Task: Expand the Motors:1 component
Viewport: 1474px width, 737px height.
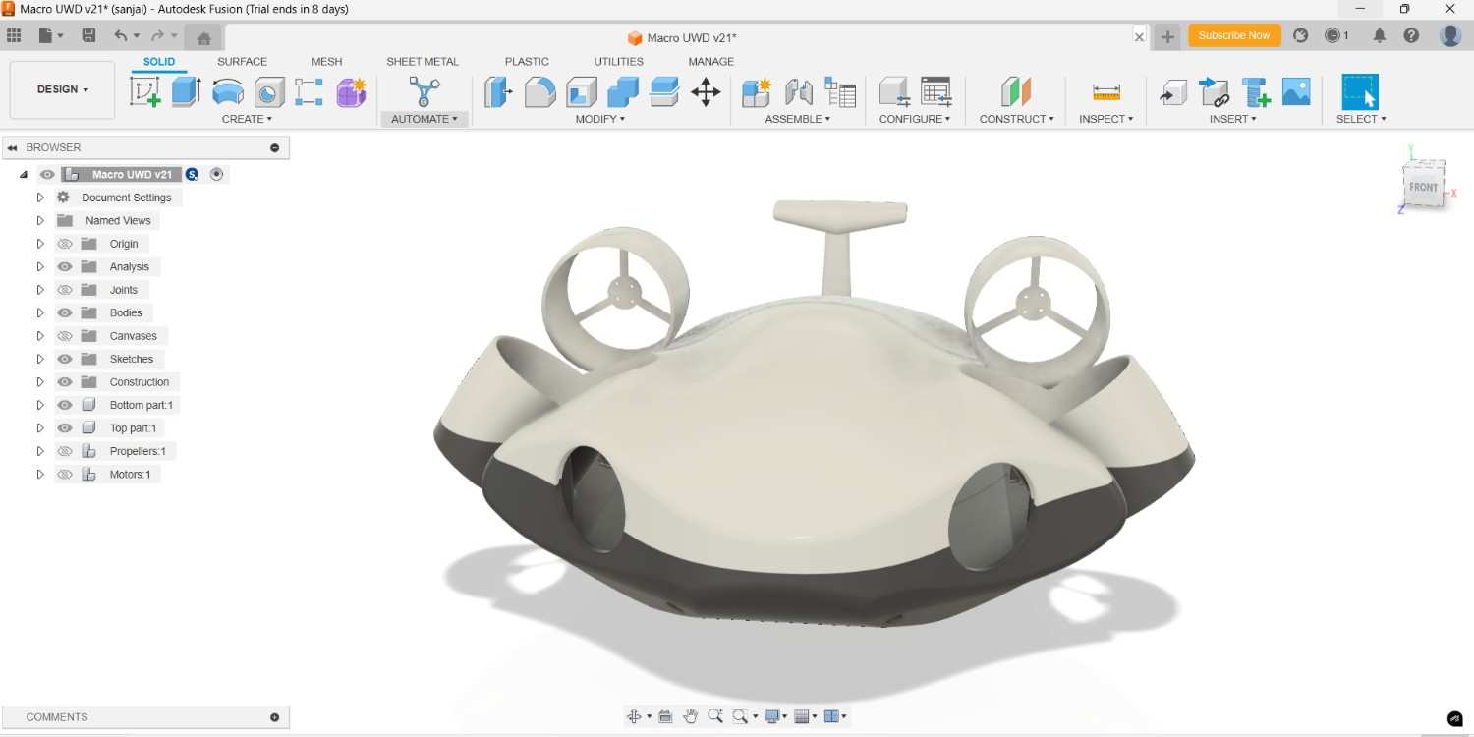Action: (x=40, y=475)
